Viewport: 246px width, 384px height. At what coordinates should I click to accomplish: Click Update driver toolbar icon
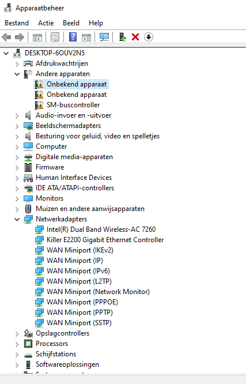click(122, 37)
